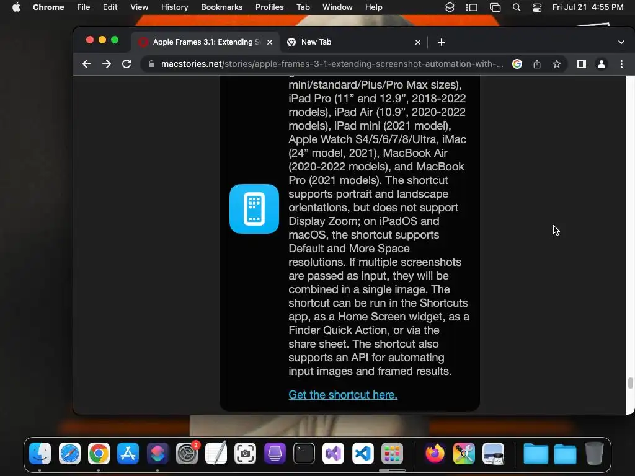Click the overlapping windows menu bar icon
This screenshot has width=635, height=476.
coord(495,7)
